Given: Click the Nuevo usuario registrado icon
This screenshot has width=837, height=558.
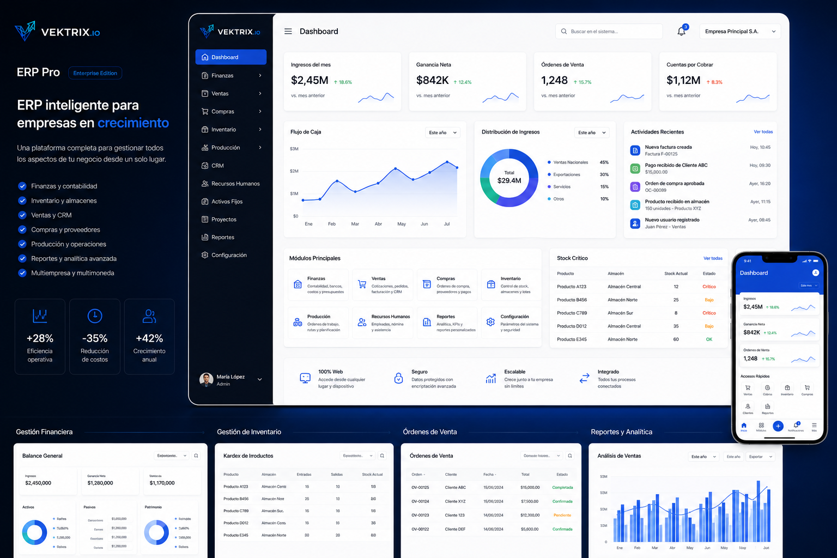Looking at the screenshot, I should coord(635,223).
